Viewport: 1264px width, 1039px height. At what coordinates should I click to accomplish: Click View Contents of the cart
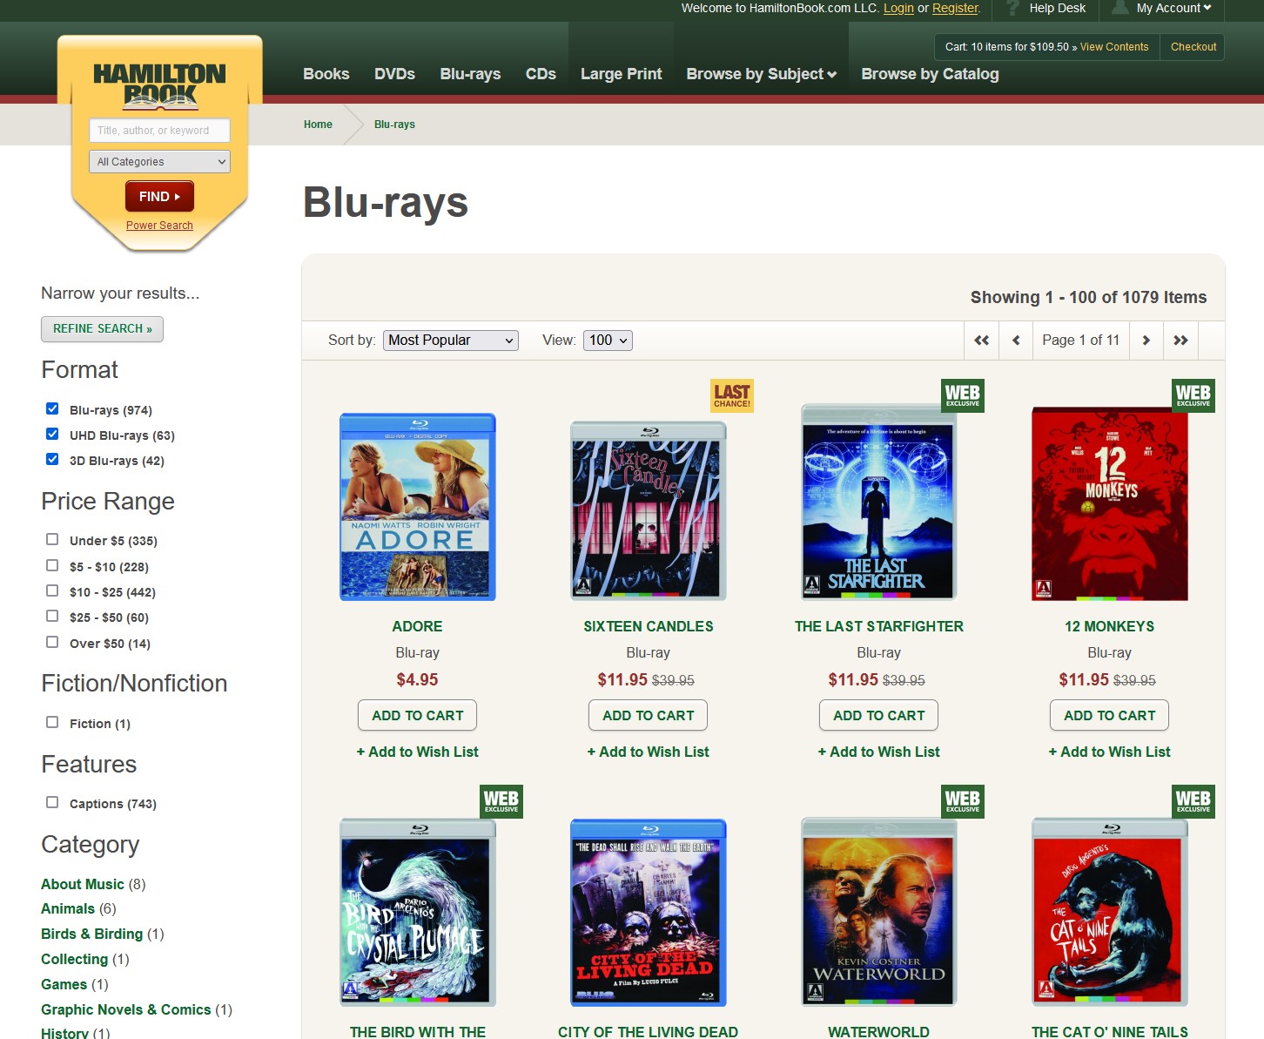coord(1114,47)
